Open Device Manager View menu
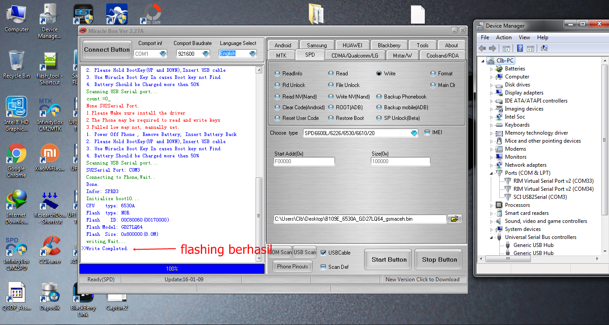 (524, 37)
